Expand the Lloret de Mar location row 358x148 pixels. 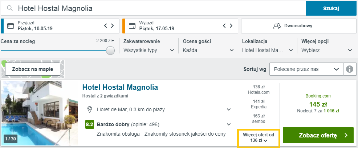point(158,109)
